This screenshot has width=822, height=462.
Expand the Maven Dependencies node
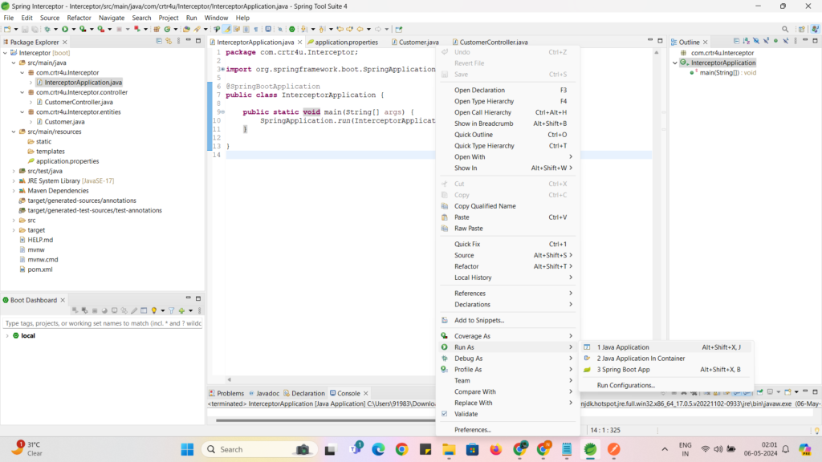pyautogui.click(x=14, y=191)
